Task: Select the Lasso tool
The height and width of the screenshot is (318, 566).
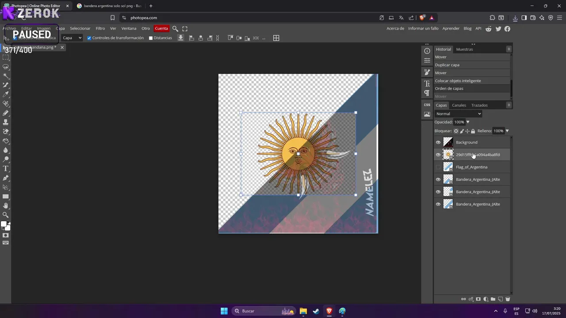Action: coord(6,67)
